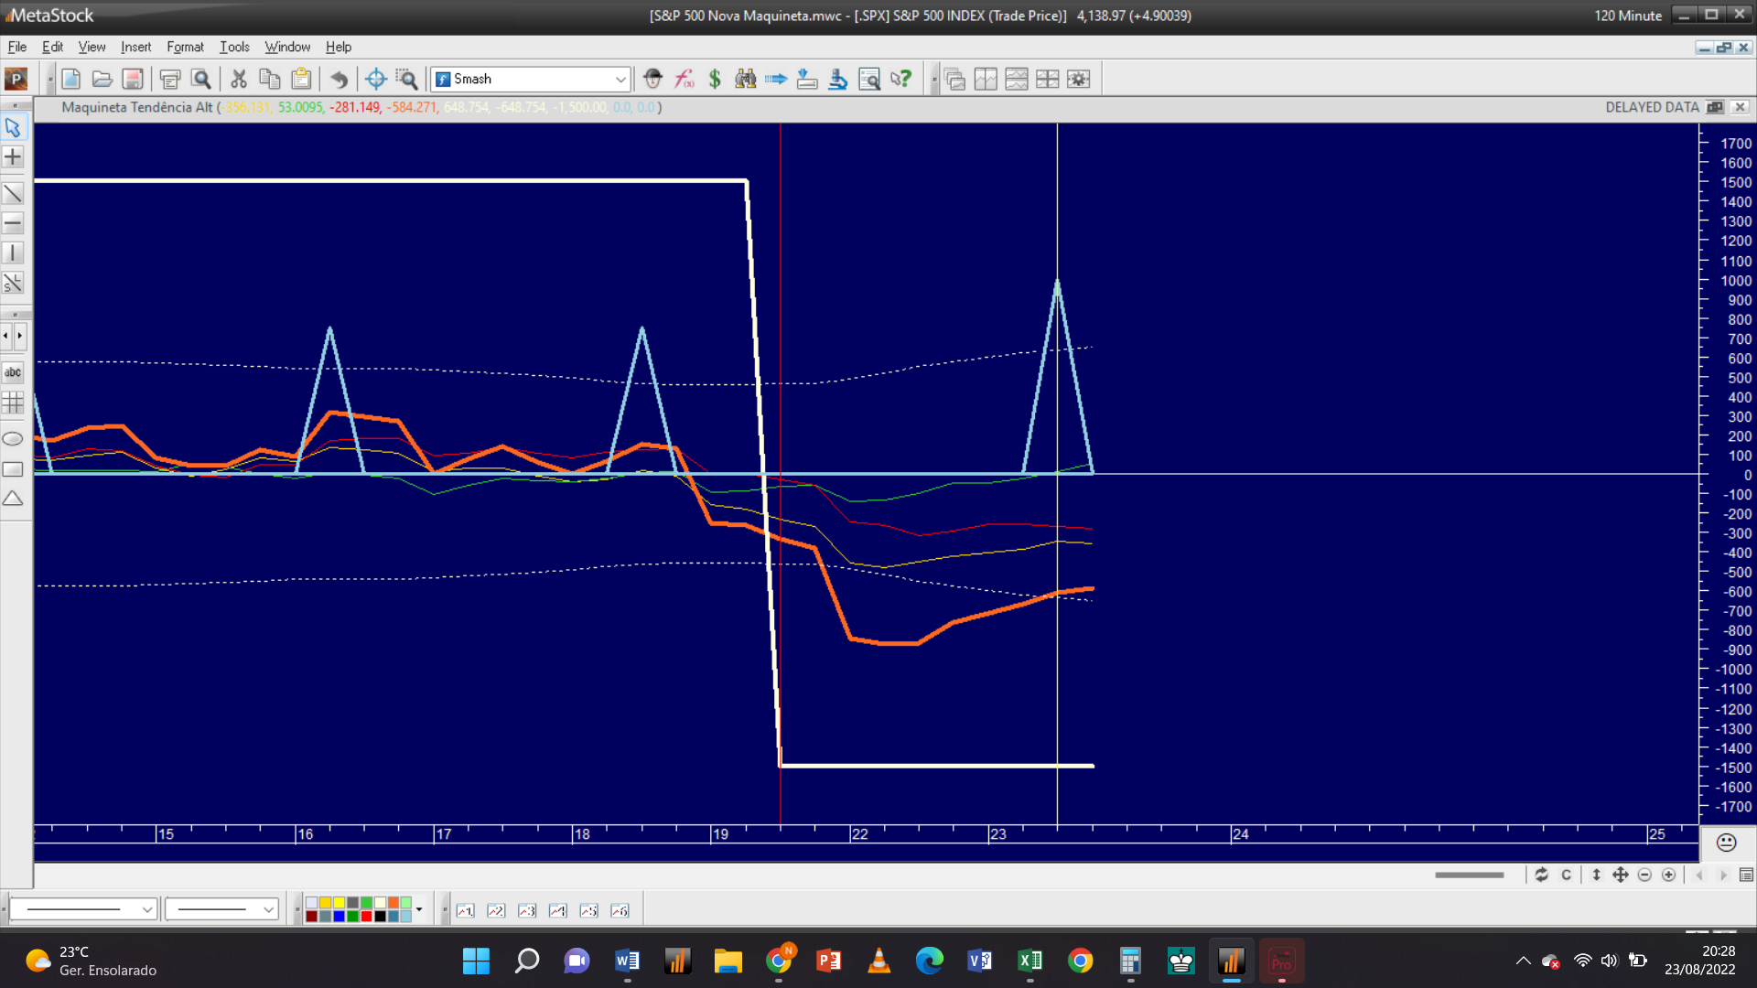
Task: Toggle the chart 1 layout button
Action: [465, 910]
